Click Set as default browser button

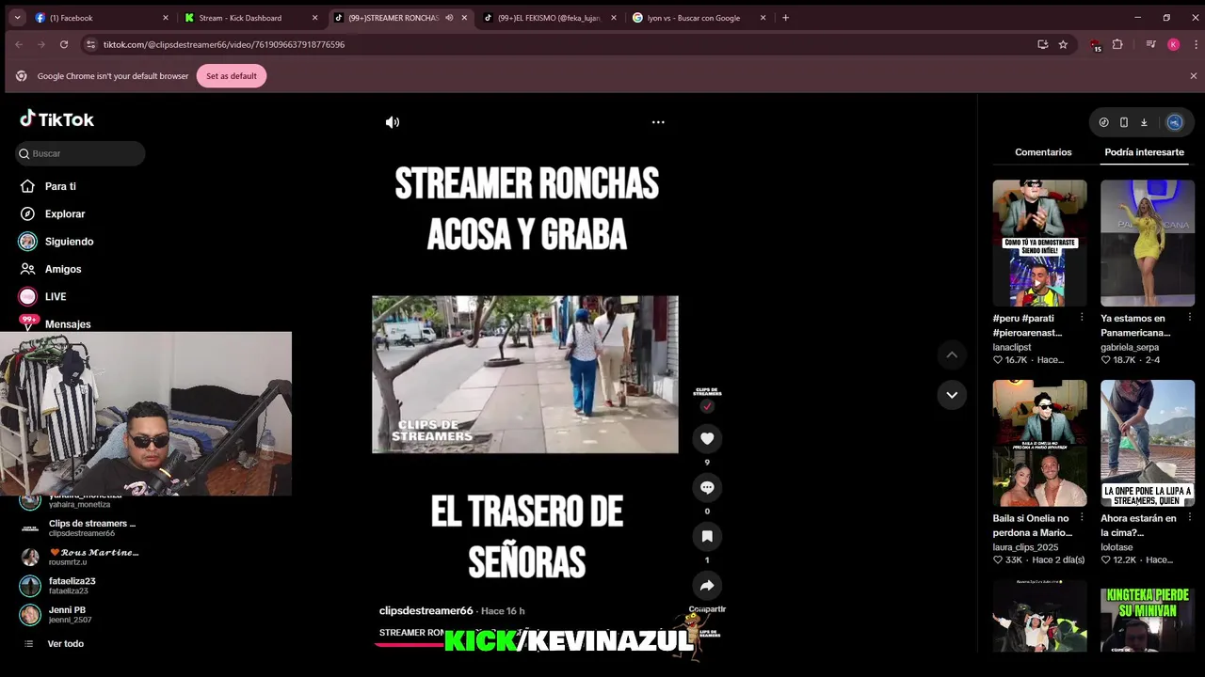232,76
